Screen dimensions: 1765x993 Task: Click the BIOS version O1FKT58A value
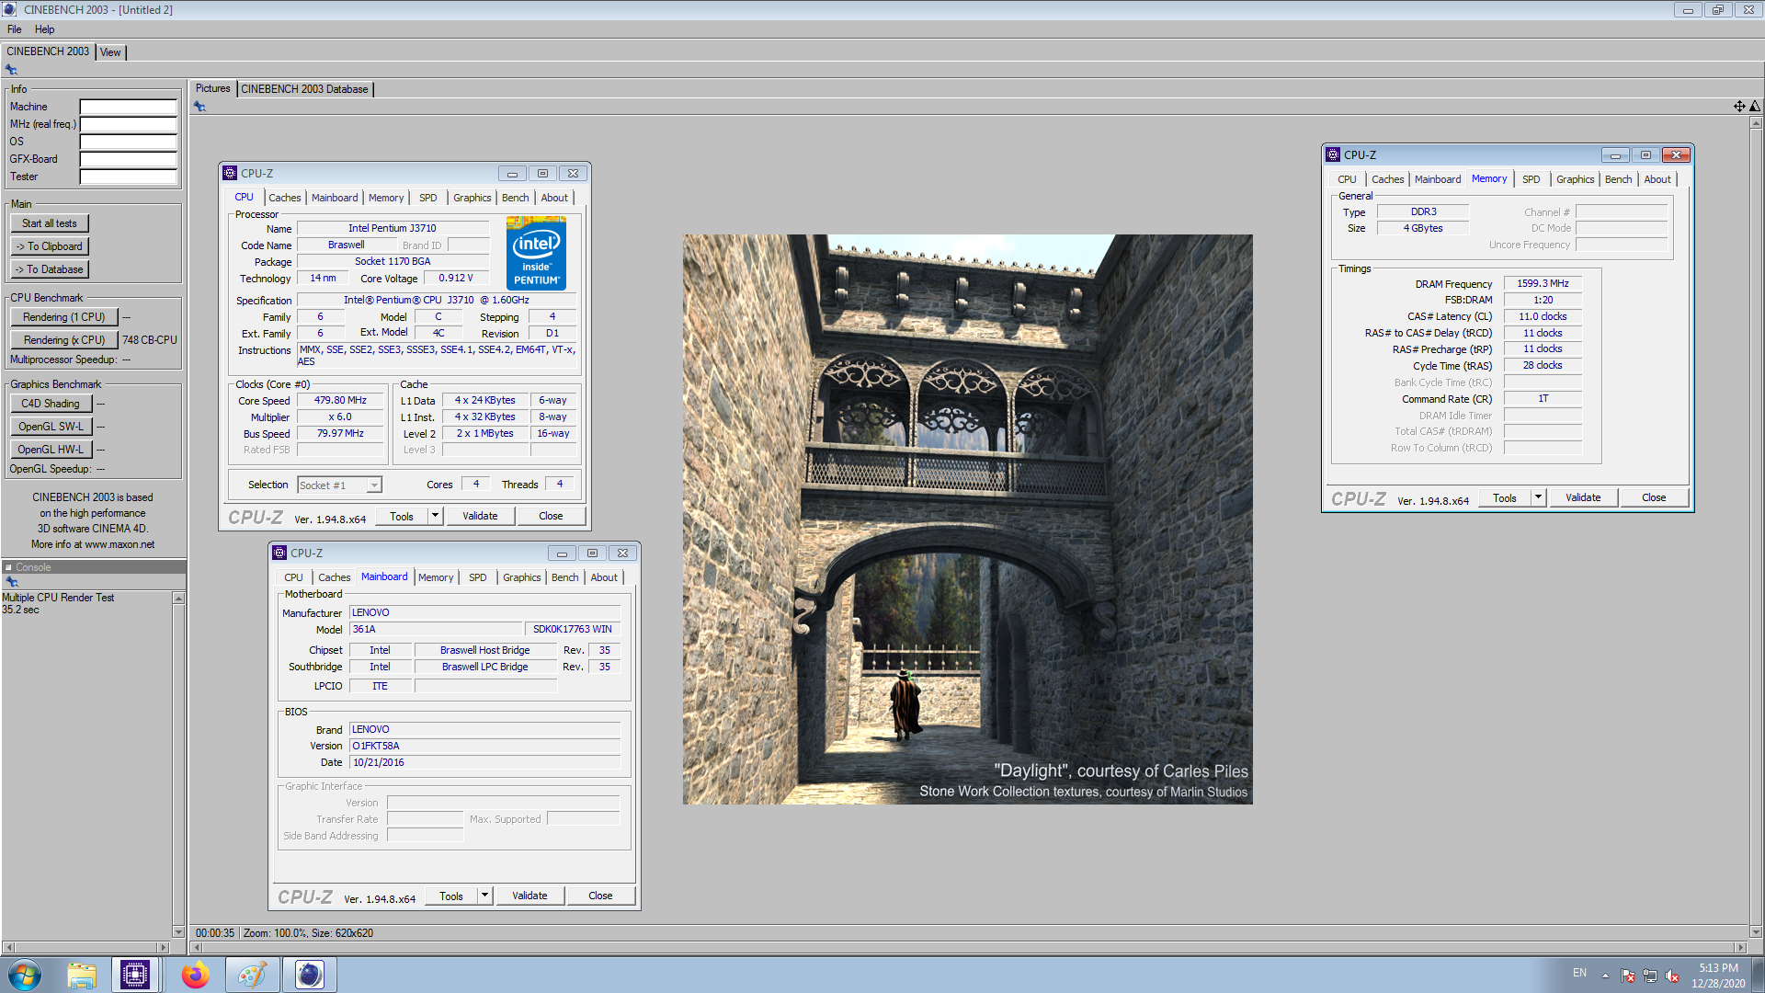[x=485, y=746]
